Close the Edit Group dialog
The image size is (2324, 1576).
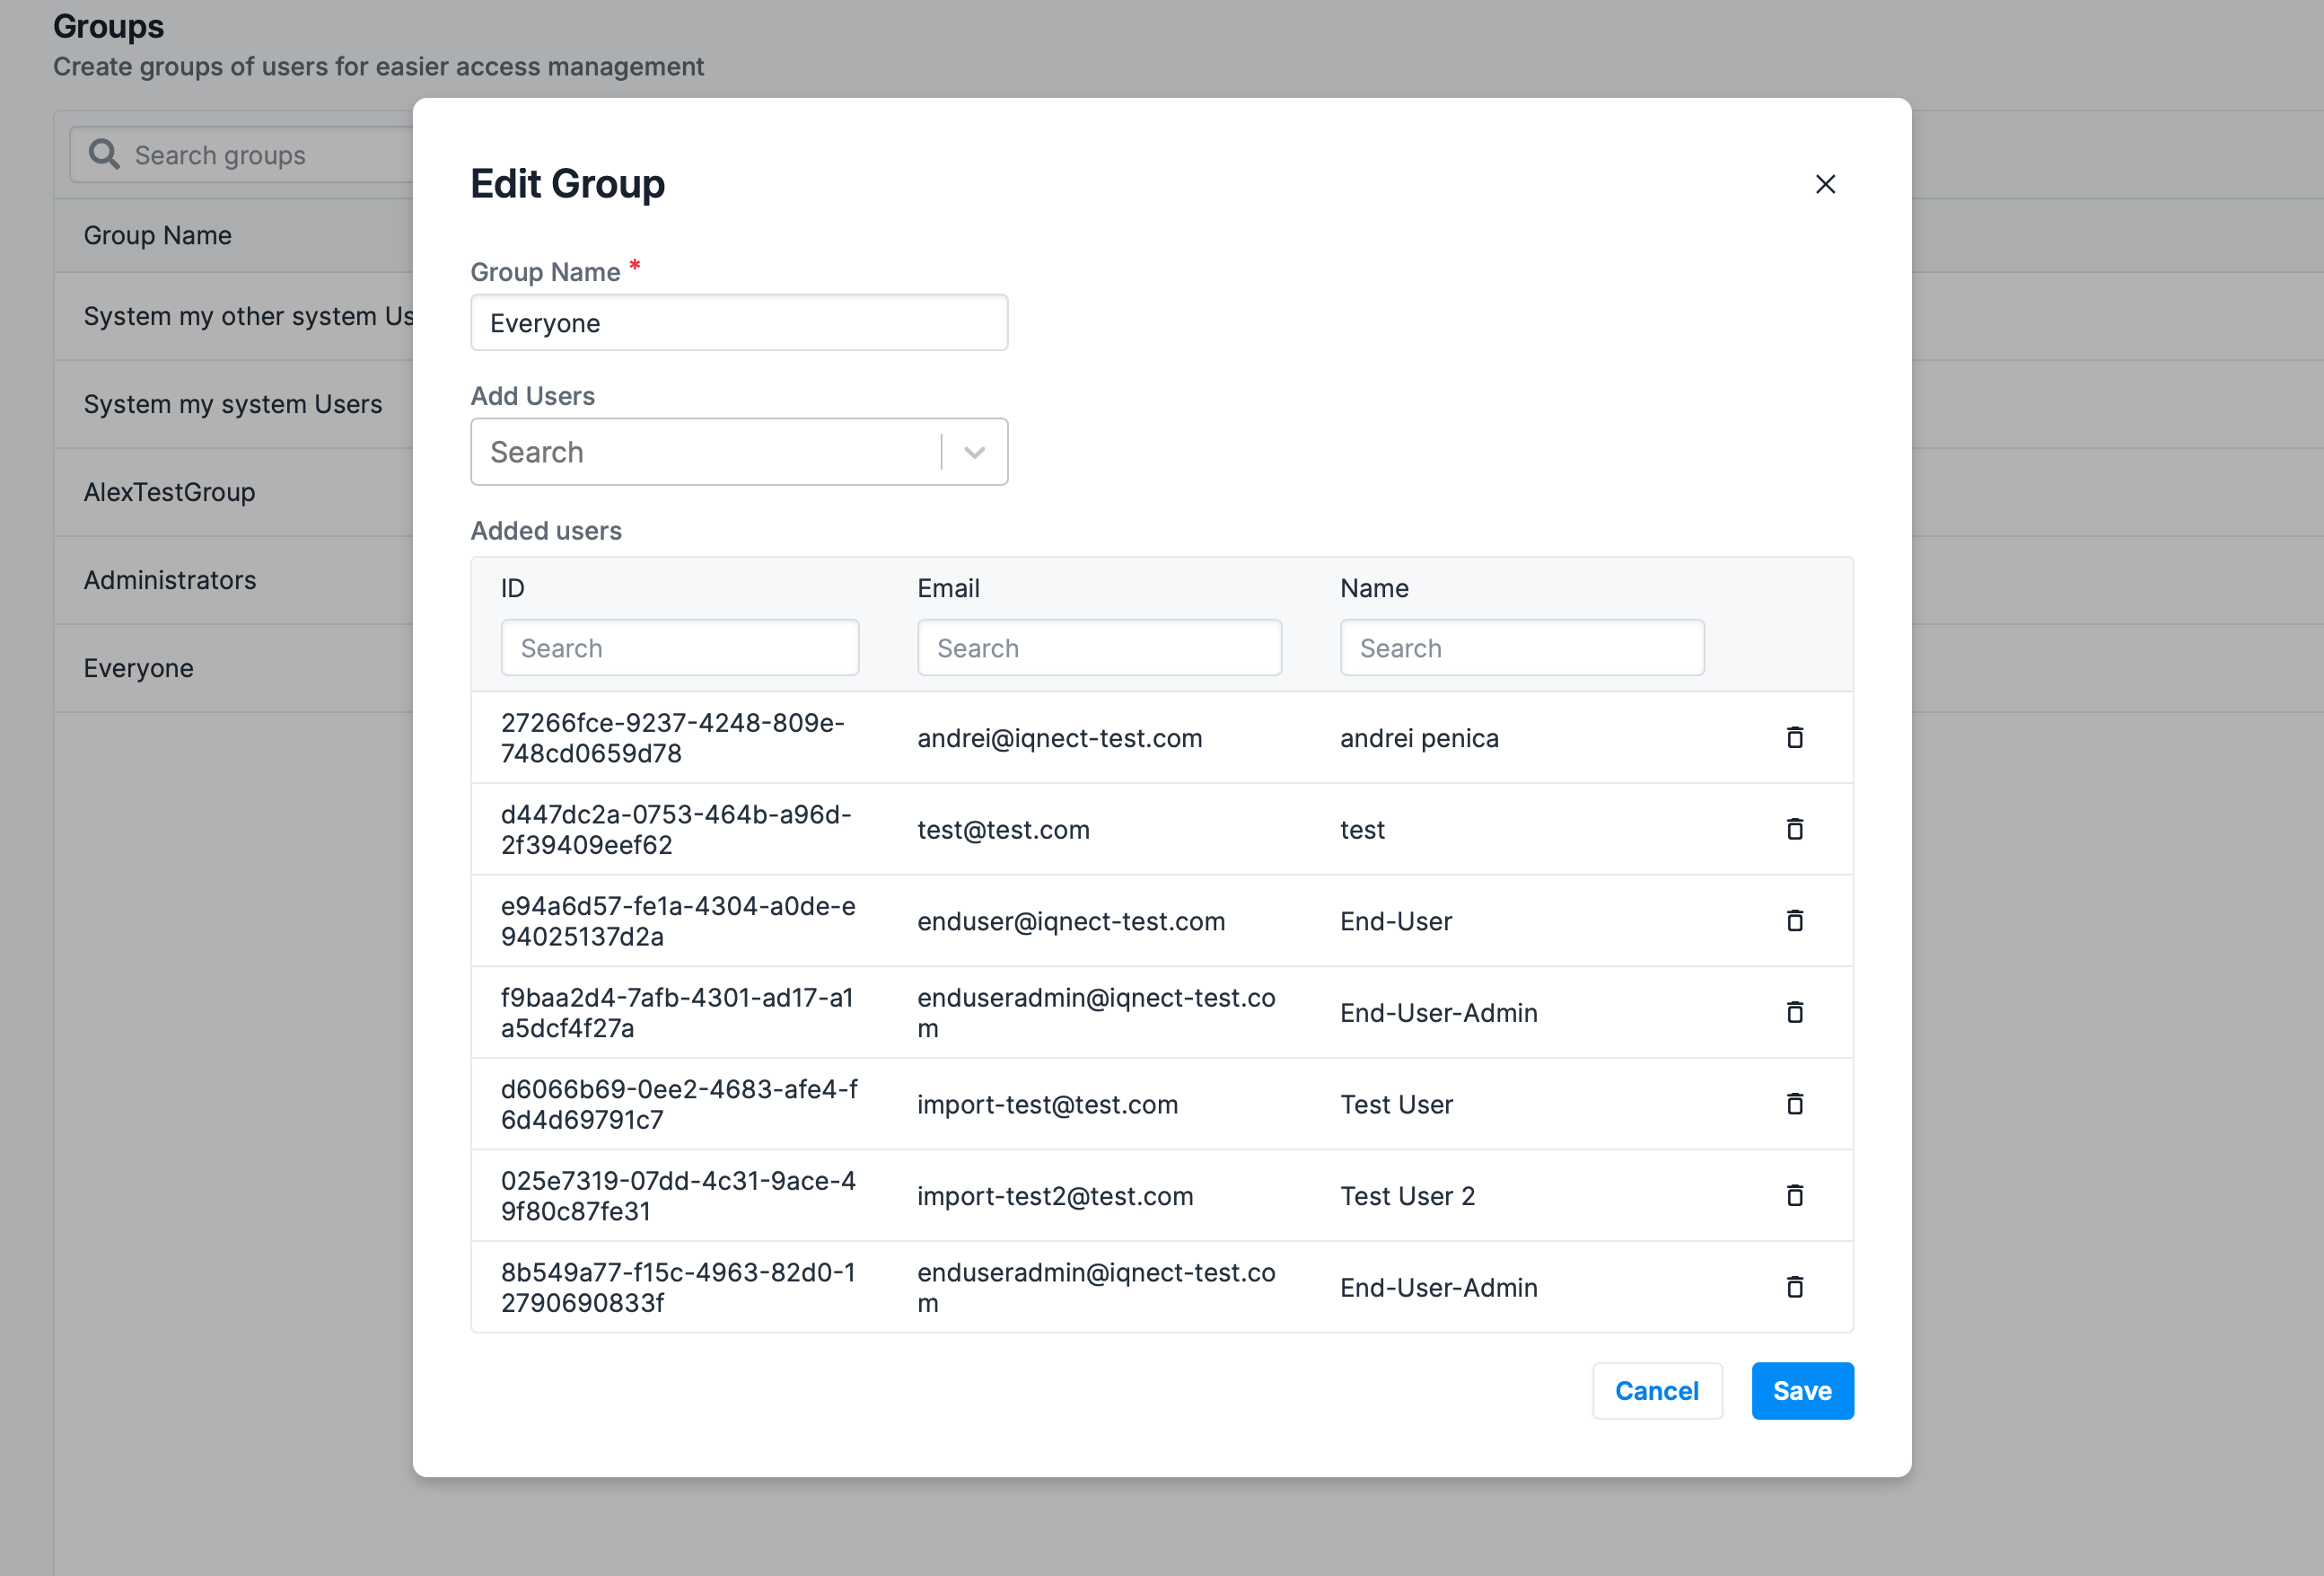pyautogui.click(x=1825, y=184)
